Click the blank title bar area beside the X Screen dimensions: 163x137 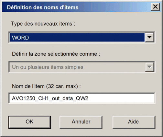pos(114,7)
